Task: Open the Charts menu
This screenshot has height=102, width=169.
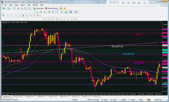Action: coord(22,5)
